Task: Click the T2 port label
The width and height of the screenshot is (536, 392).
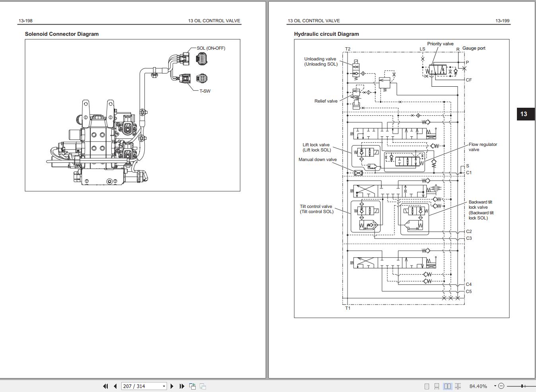Action: coord(348,49)
